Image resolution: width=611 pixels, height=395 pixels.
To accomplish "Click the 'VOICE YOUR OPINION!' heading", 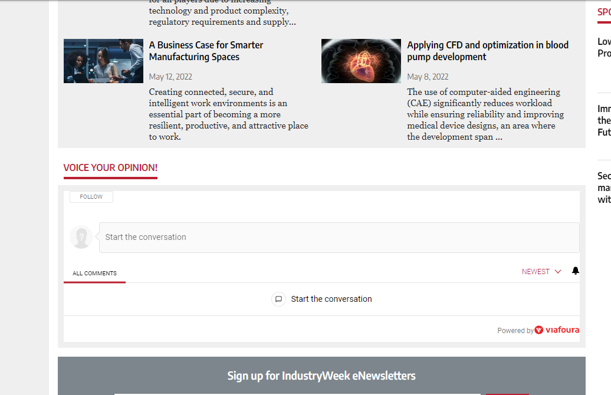I will [110, 167].
